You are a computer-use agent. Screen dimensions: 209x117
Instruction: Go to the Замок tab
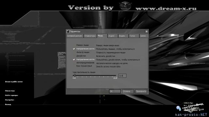144,36
